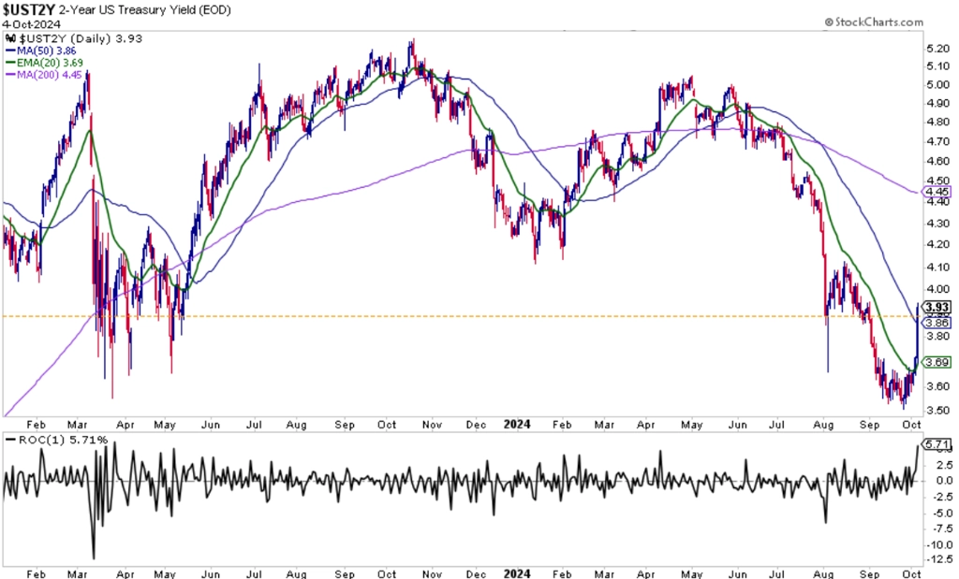959x579 pixels.
Task: Click the 2024 label on price chart time axis
Action: pos(517,425)
